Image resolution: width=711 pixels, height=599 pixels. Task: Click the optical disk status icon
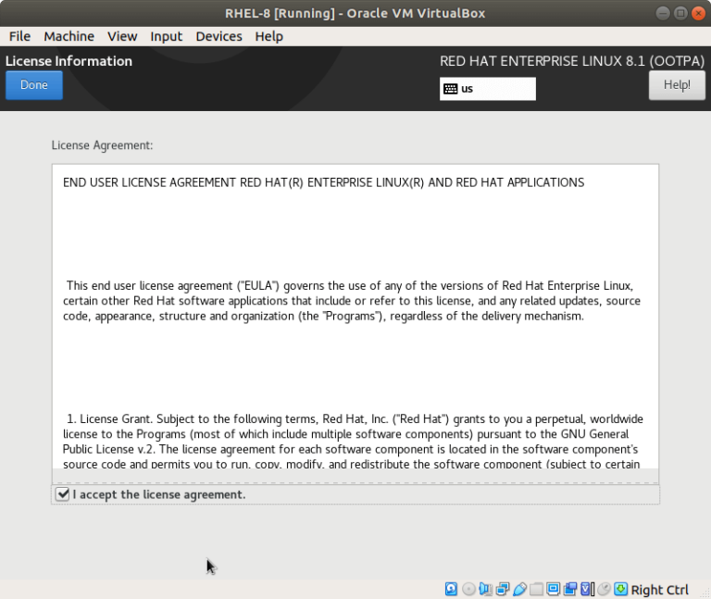pyautogui.click(x=468, y=589)
